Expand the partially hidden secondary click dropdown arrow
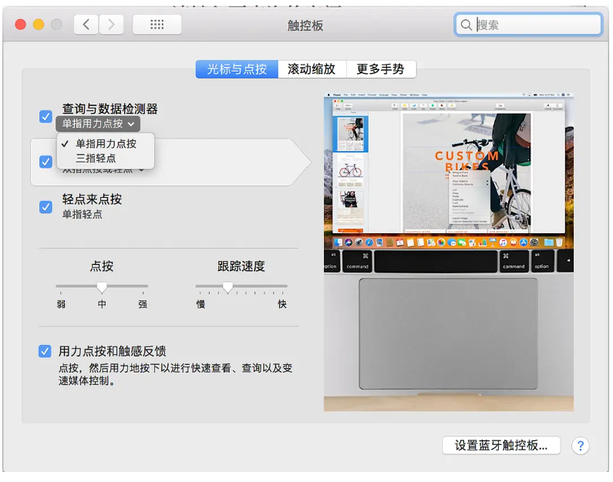This screenshot has height=482, width=613. click(x=142, y=171)
